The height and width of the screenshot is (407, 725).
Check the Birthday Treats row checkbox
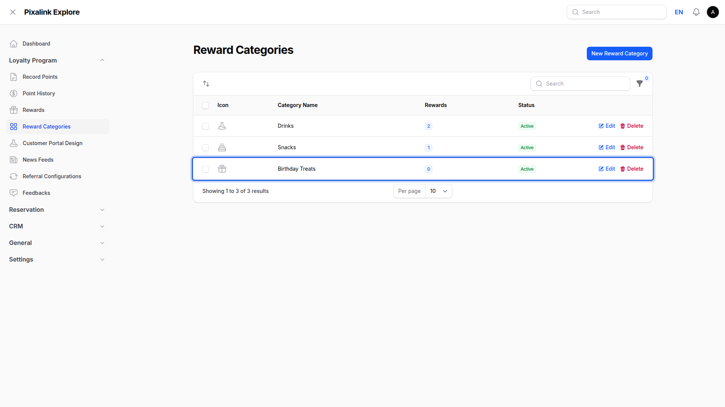(205, 169)
